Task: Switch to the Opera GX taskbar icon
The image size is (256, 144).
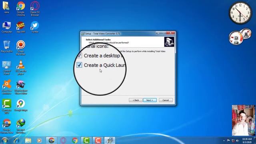Action: (63, 140)
